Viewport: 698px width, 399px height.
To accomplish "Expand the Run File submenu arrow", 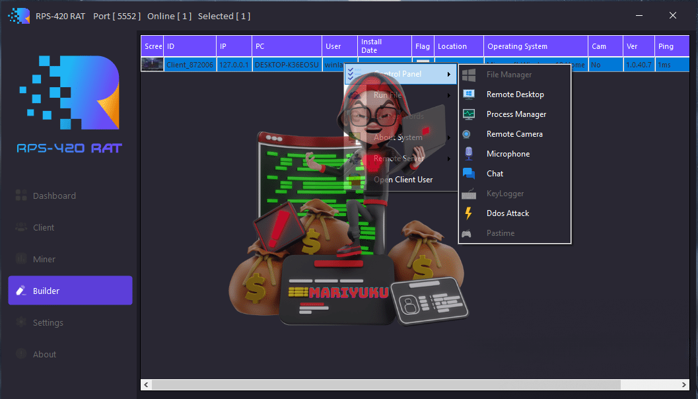I will (x=450, y=95).
